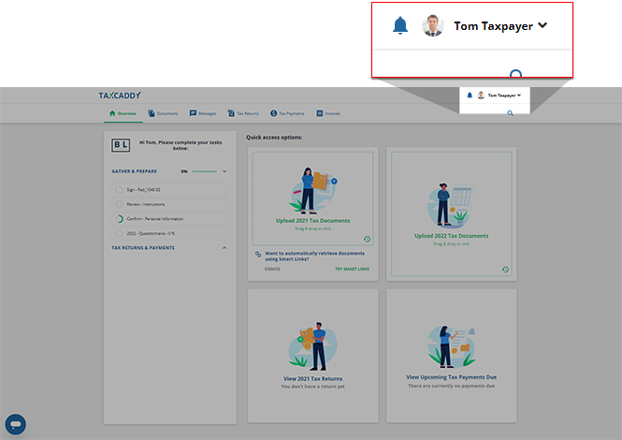
Task: Open history icon on Upload 2021 Tax Documents card
Action: click(x=367, y=239)
